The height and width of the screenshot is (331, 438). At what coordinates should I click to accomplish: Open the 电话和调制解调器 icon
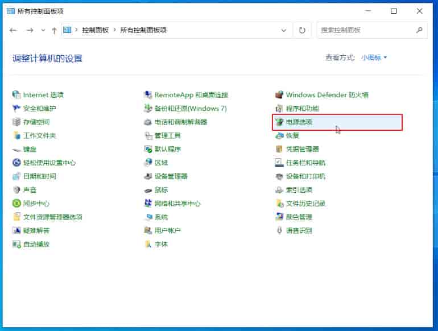coord(148,122)
